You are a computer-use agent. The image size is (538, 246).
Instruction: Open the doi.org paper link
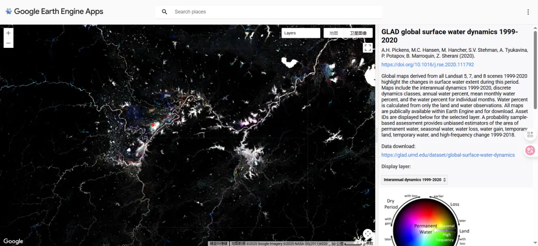point(427,65)
